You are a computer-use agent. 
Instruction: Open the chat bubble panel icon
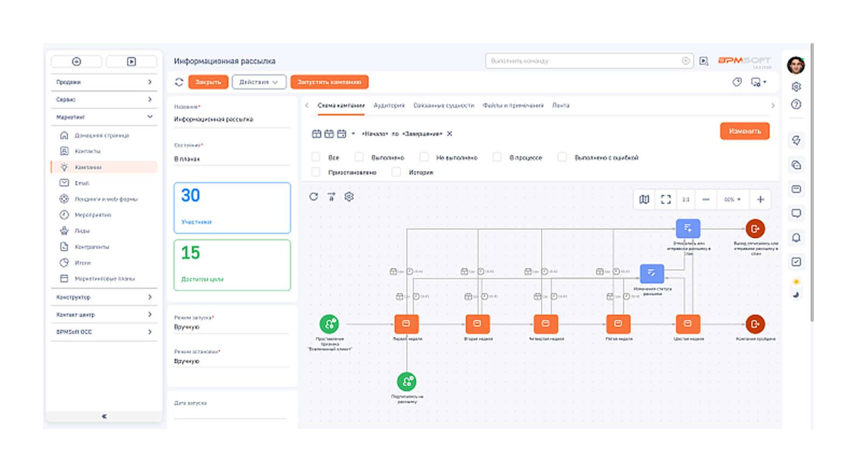[x=796, y=213]
